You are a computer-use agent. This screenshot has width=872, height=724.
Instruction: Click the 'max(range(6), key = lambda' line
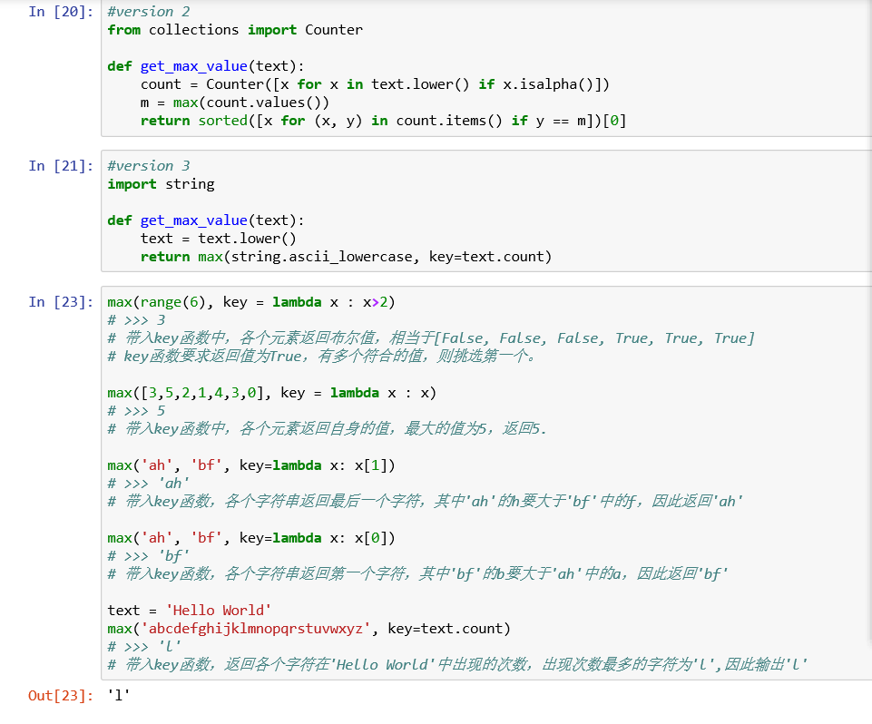pyautogui.click(x=251, y=302)
